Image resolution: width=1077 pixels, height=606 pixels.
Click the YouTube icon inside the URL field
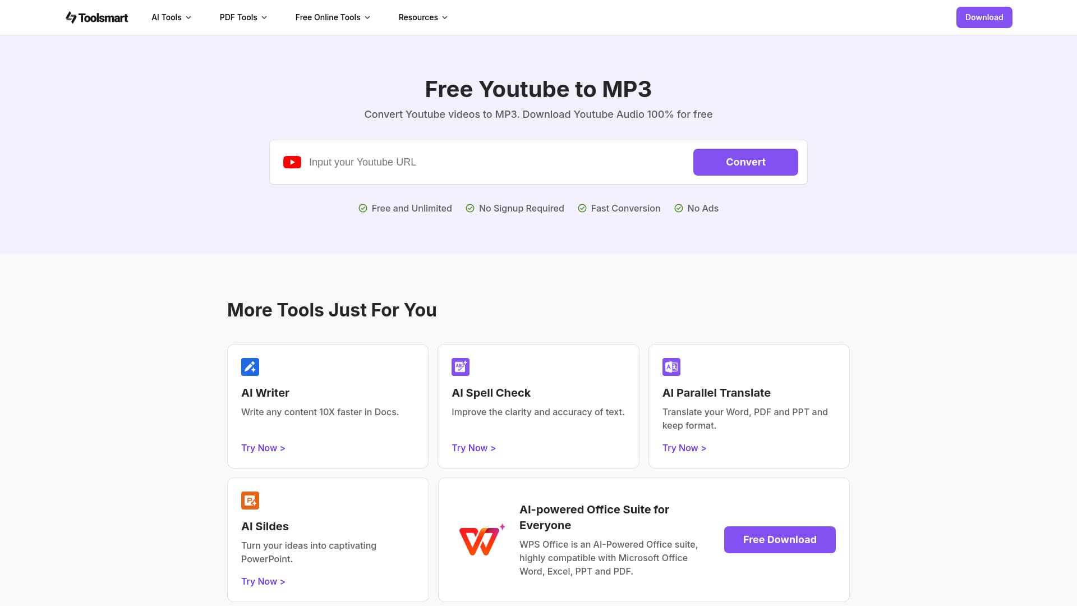292,162
